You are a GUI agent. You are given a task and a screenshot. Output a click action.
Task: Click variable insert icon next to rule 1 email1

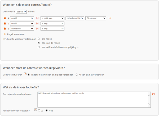[x=37, y=18]
